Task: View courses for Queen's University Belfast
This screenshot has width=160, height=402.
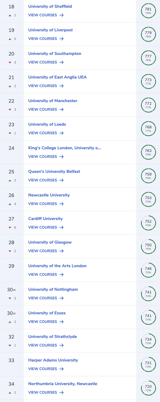Action: tap(46, 180)
